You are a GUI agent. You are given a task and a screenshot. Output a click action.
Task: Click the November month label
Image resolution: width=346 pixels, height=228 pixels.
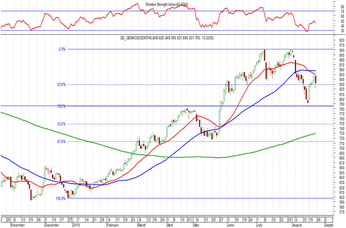point(18,225)
